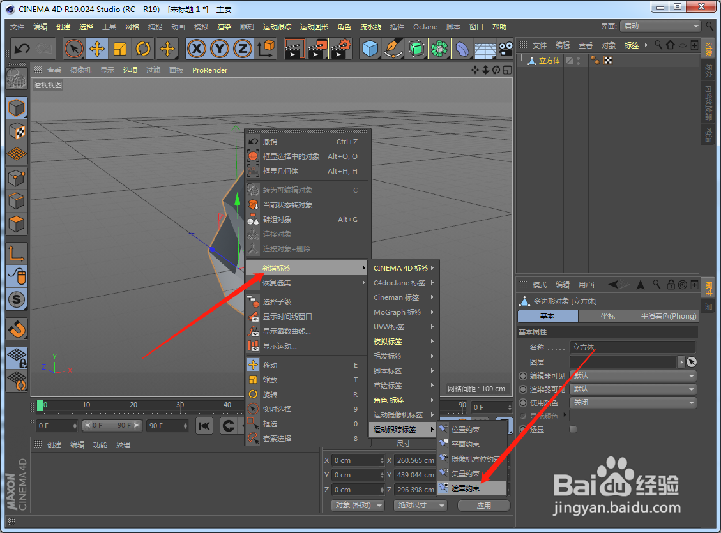This screenshot has width=721, height=533.
Task: Expand 模拟标签 submenu
Action: pyautogui.click(x=404, y=342)
